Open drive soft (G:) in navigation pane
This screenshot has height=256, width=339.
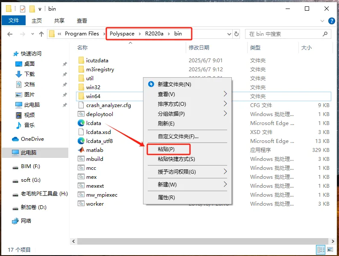click(x=30, y=180)
